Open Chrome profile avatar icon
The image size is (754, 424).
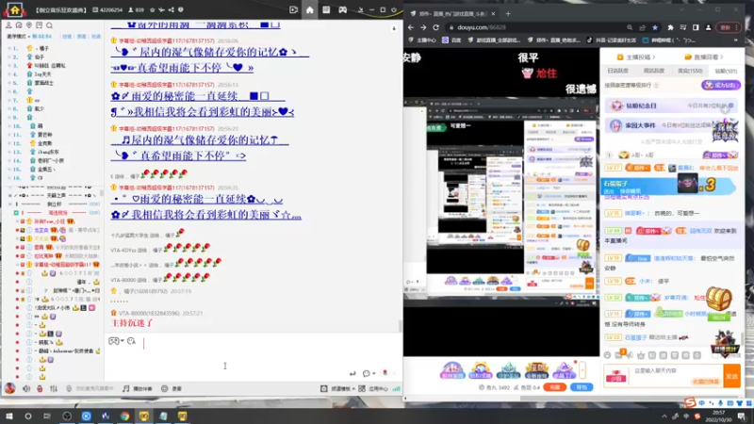[709, 27]
